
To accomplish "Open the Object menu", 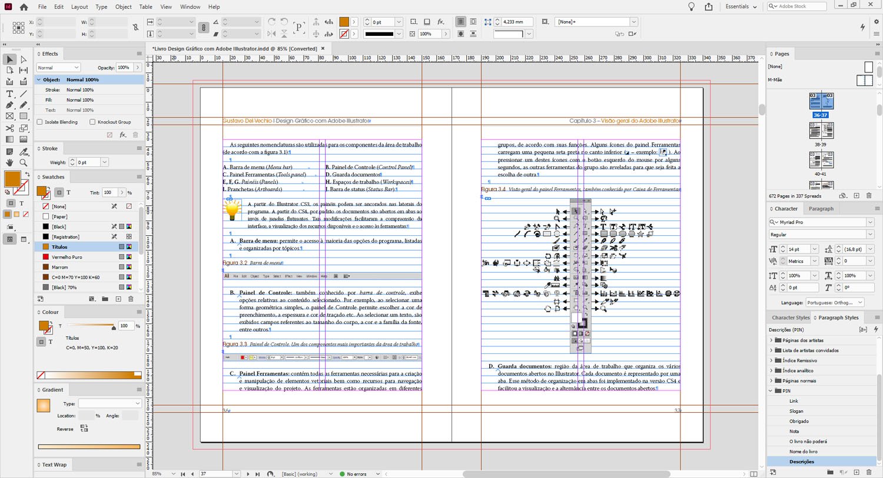I will click(124, 7).
